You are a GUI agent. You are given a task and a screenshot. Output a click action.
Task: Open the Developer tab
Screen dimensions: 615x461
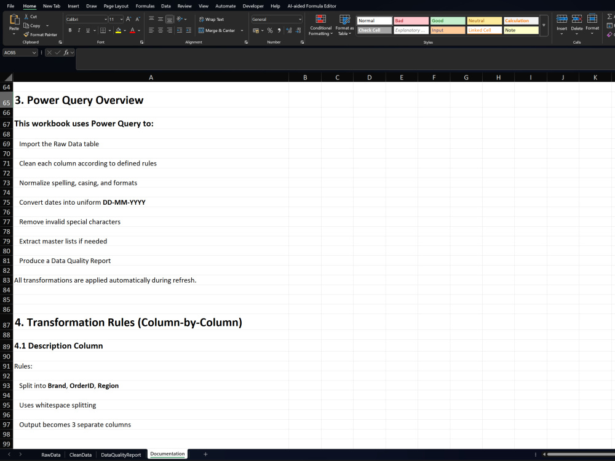point(253,6)
